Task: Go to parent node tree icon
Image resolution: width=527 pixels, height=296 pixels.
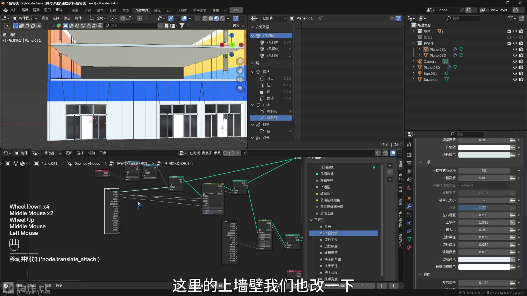Action: (378, 153)
